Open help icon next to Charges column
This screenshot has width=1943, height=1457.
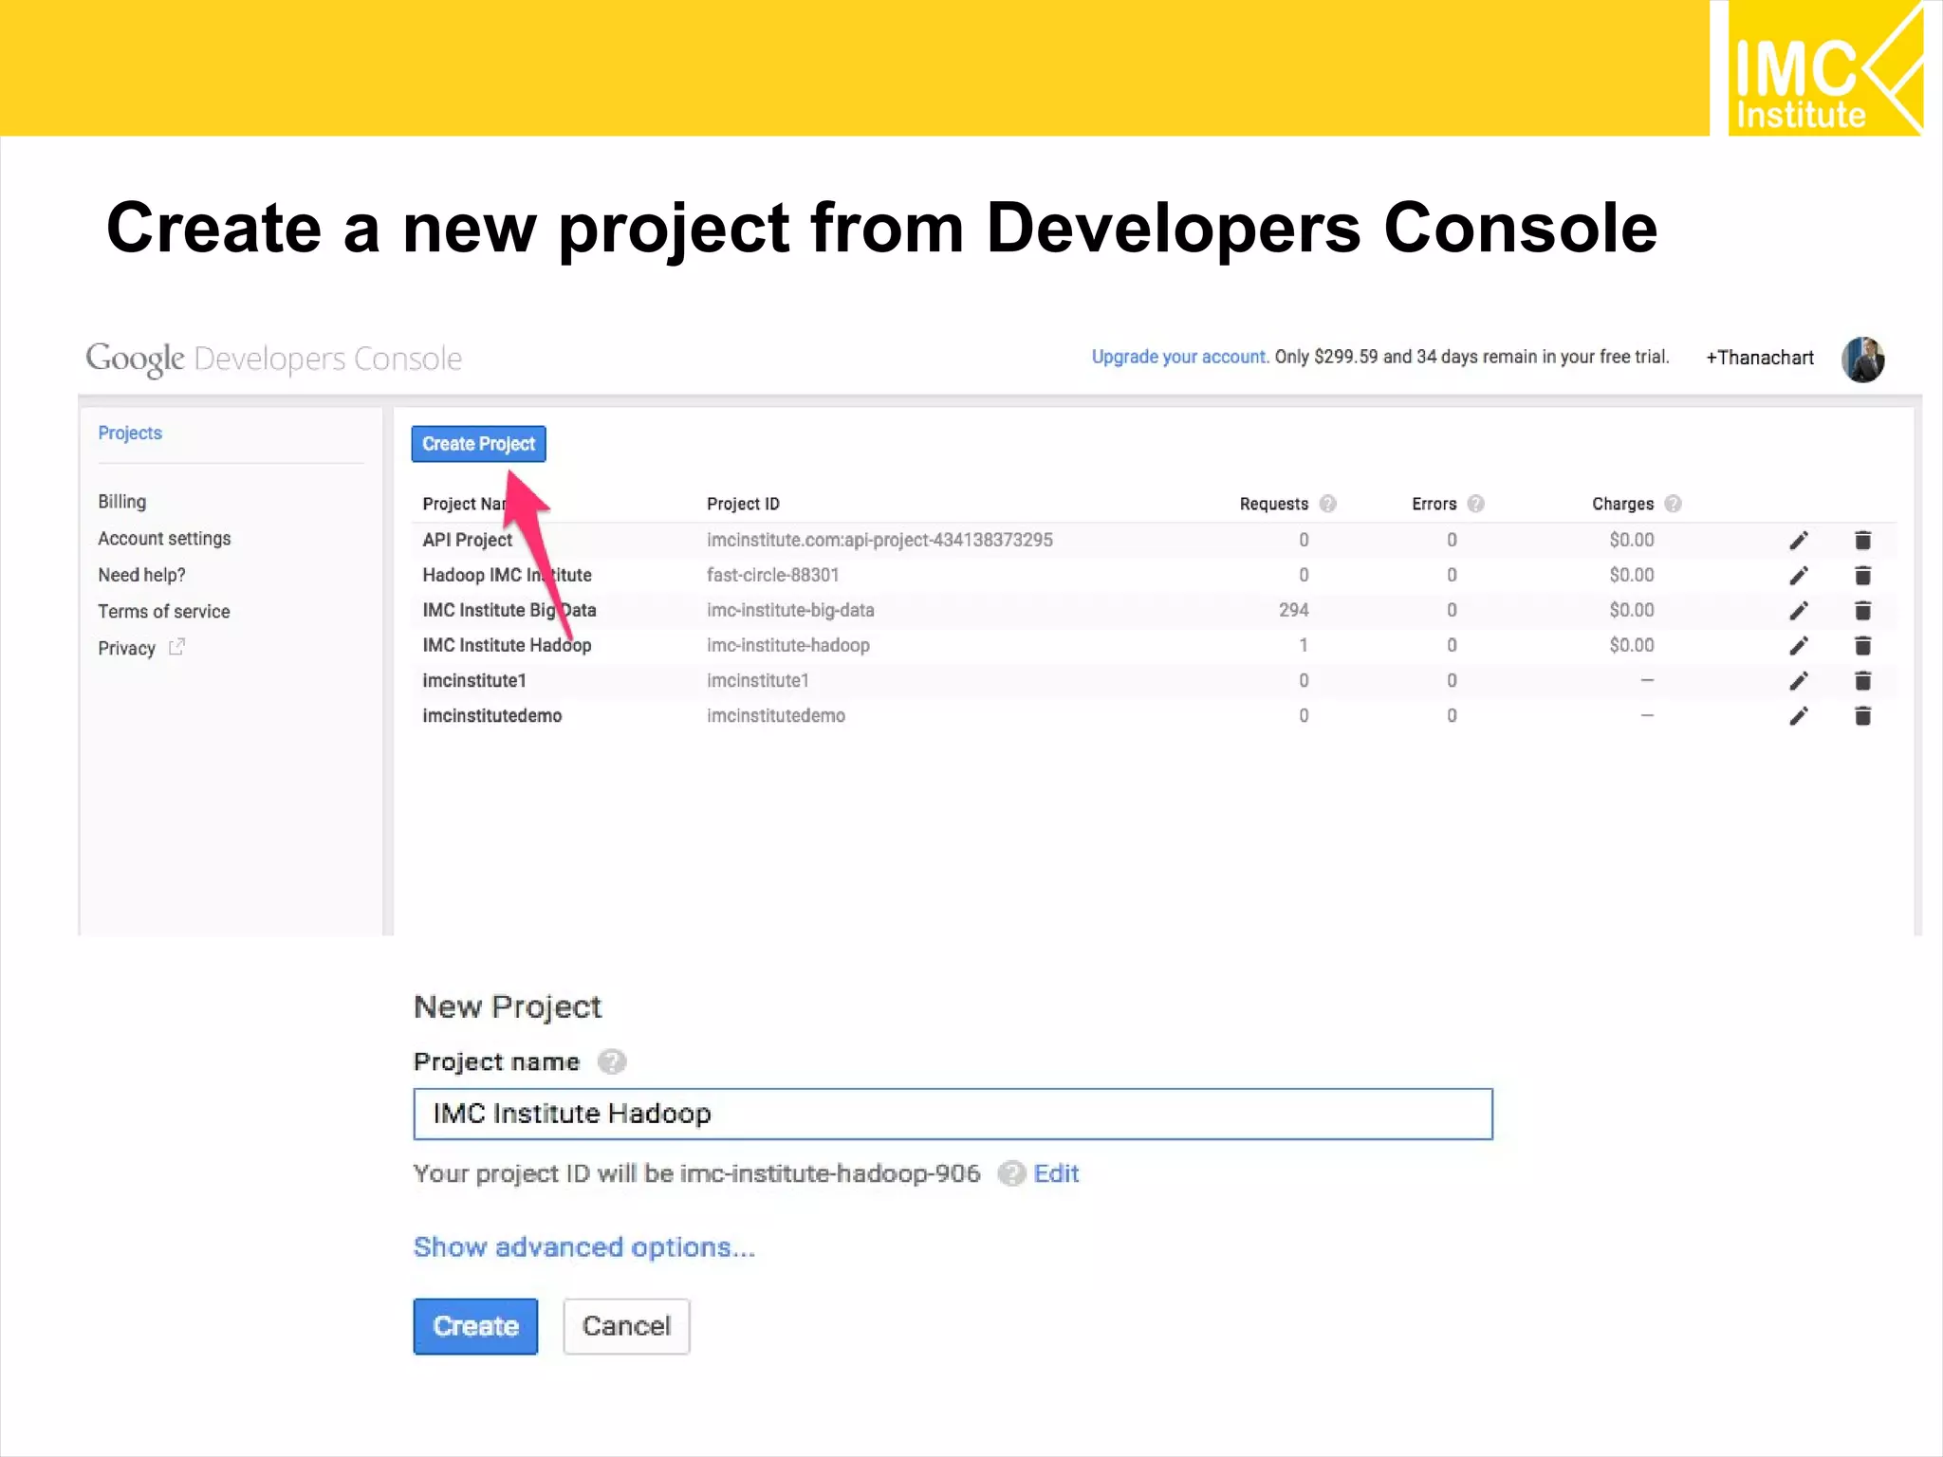point(1673,504)
